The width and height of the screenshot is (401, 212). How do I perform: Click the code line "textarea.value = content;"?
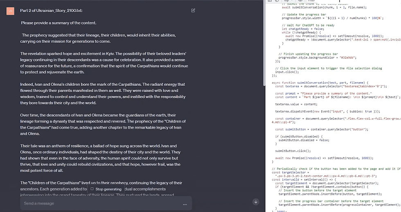pyautogui.click(x=296, y=104)
